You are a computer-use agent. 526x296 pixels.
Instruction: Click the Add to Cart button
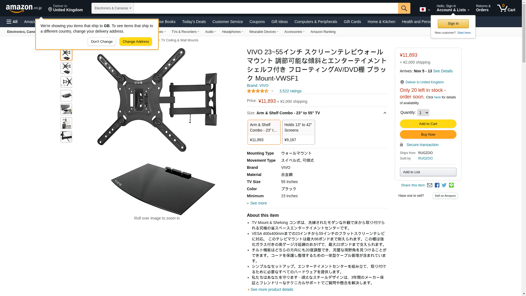pyautogui.click(x=428, y=124)
